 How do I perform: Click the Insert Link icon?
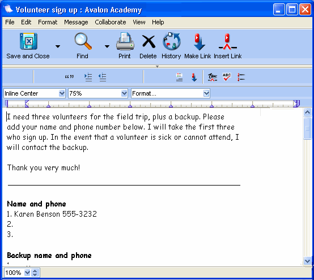pyautogui.click(x=227, y=41)
